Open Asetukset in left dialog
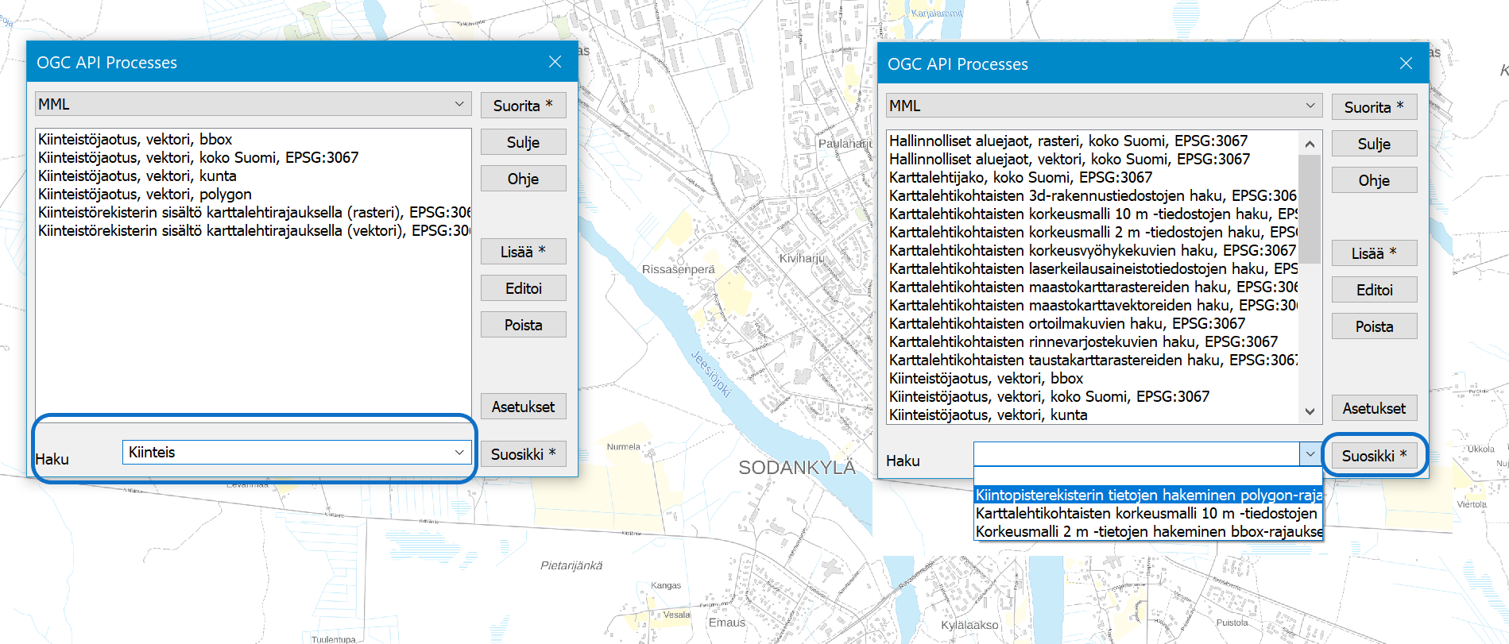Image resolution: width=1509 pixels, height=644 pixels. click(523, 407)
